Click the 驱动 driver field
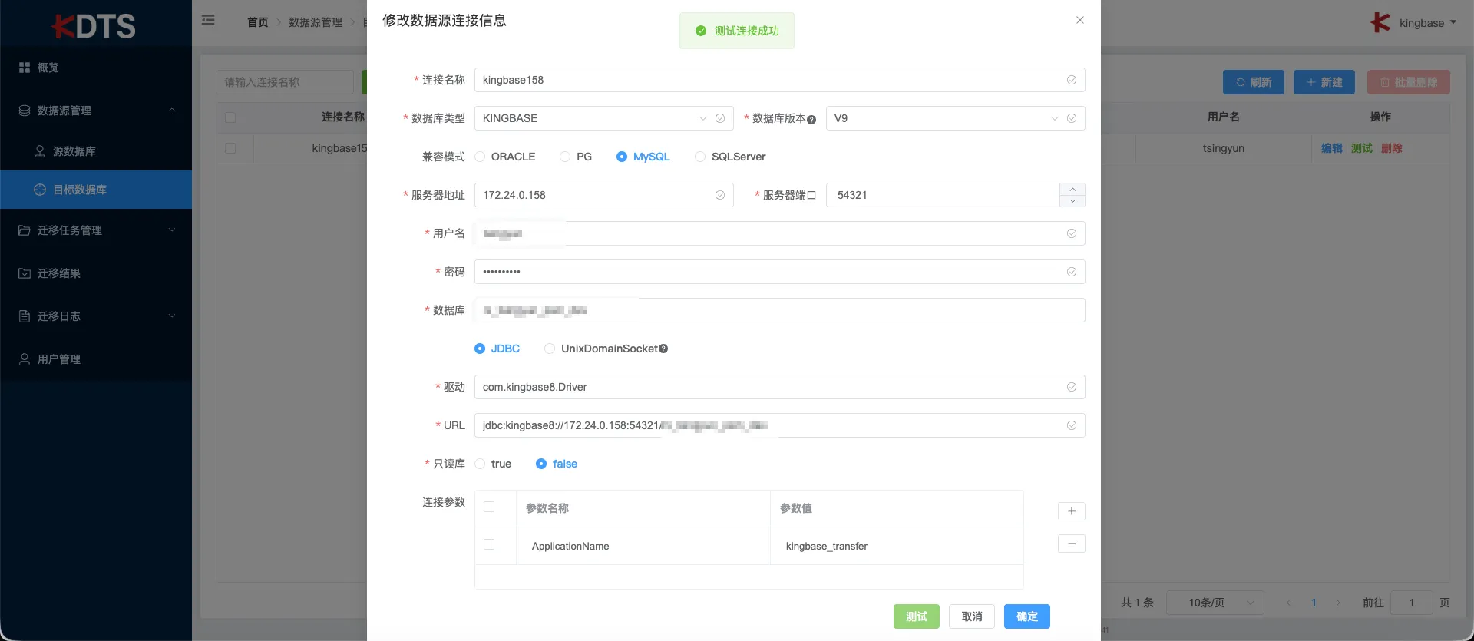The image size is (1474, 641). point(779,387)
